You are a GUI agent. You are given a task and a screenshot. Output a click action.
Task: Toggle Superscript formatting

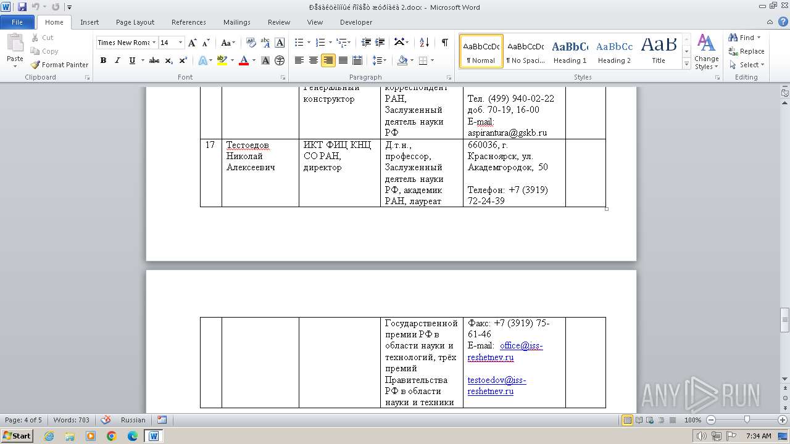(x=183, y=60)
